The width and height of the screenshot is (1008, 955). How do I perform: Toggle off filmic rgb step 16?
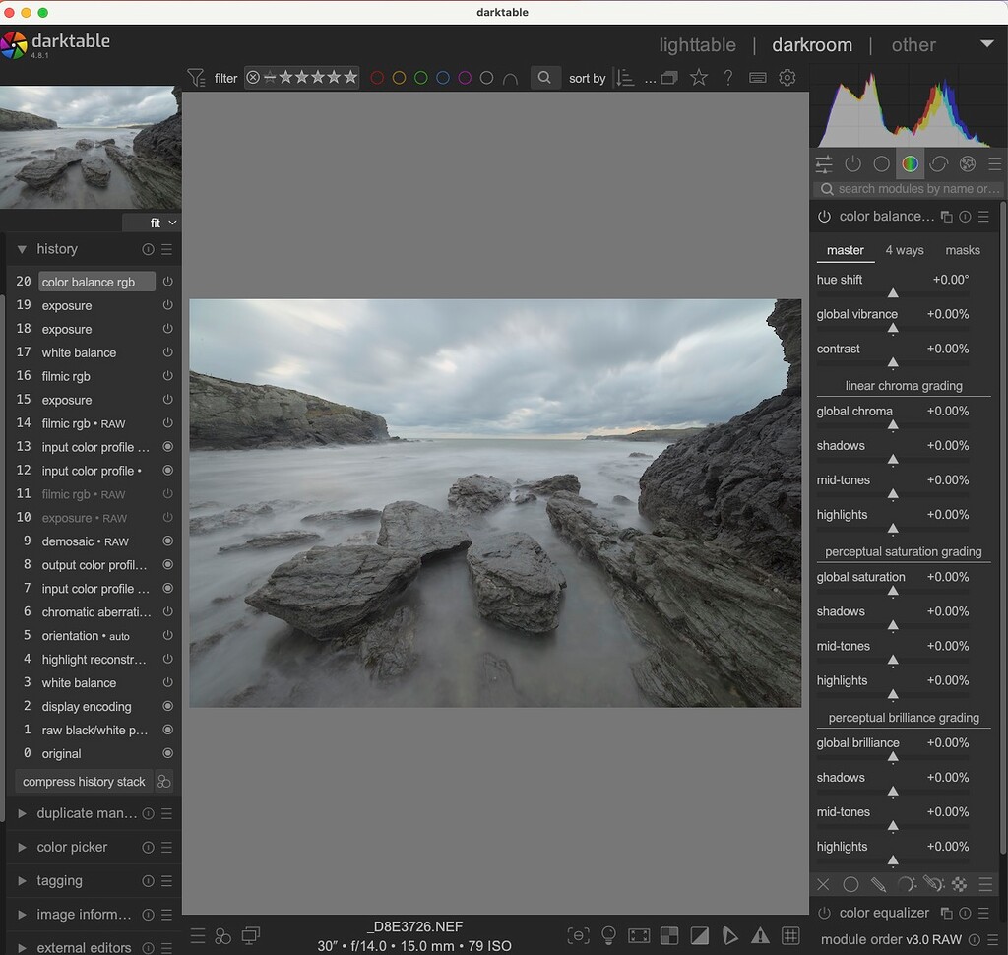tap(167, 376)
